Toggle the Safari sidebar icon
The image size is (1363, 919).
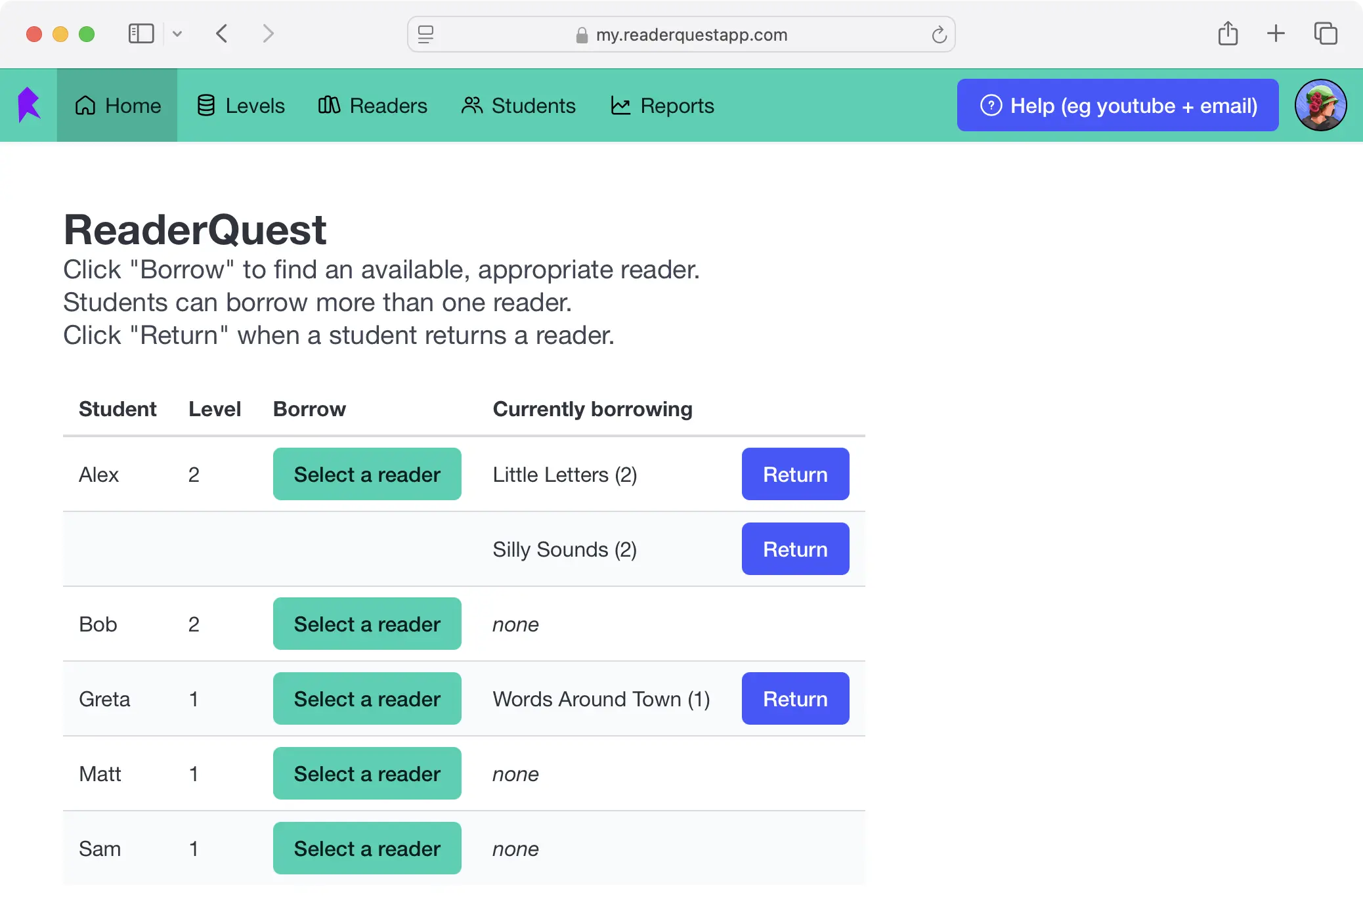(x=141, y=33)
